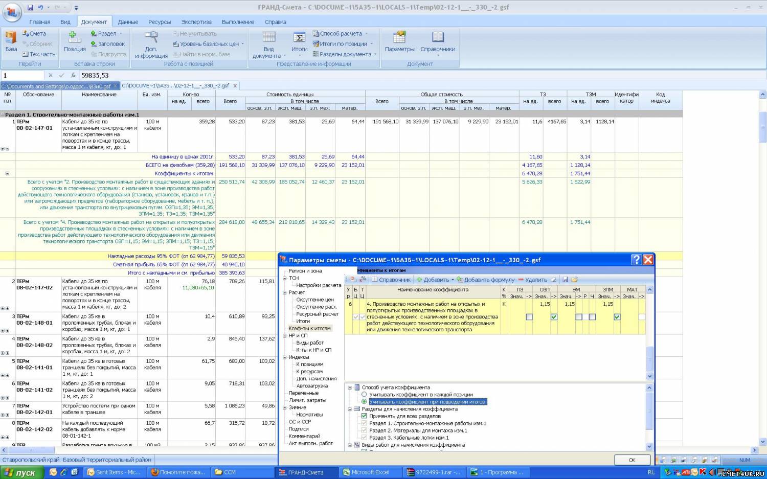
Task: Open the Экспертиза ribbon tab
Action: 196,22
